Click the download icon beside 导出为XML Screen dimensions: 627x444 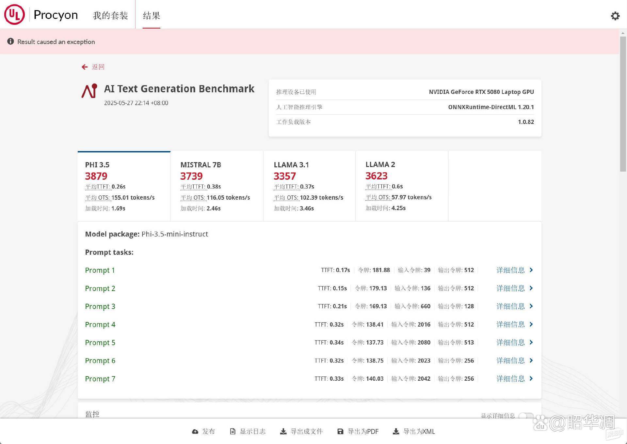tap(396, 432)
